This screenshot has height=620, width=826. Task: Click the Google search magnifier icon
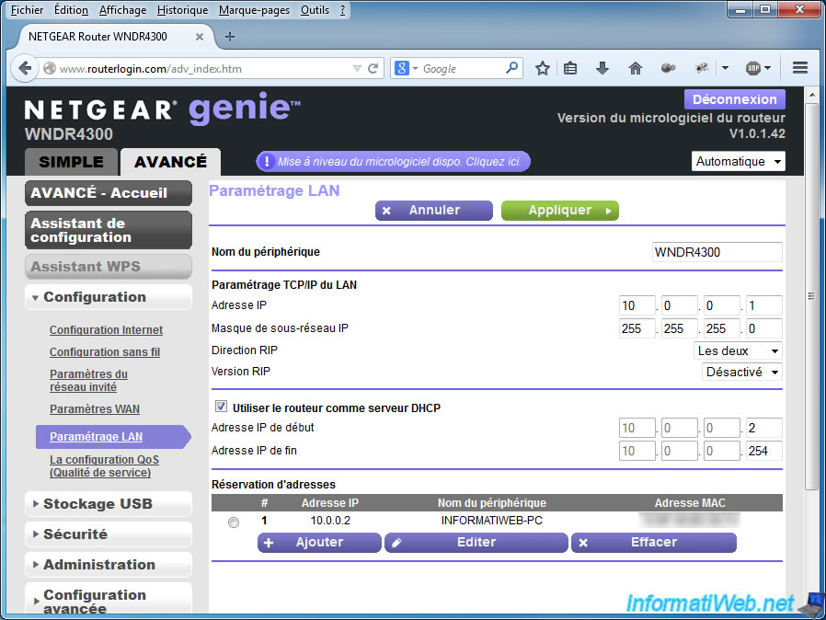pyautogui.click(x=511, y=68)
